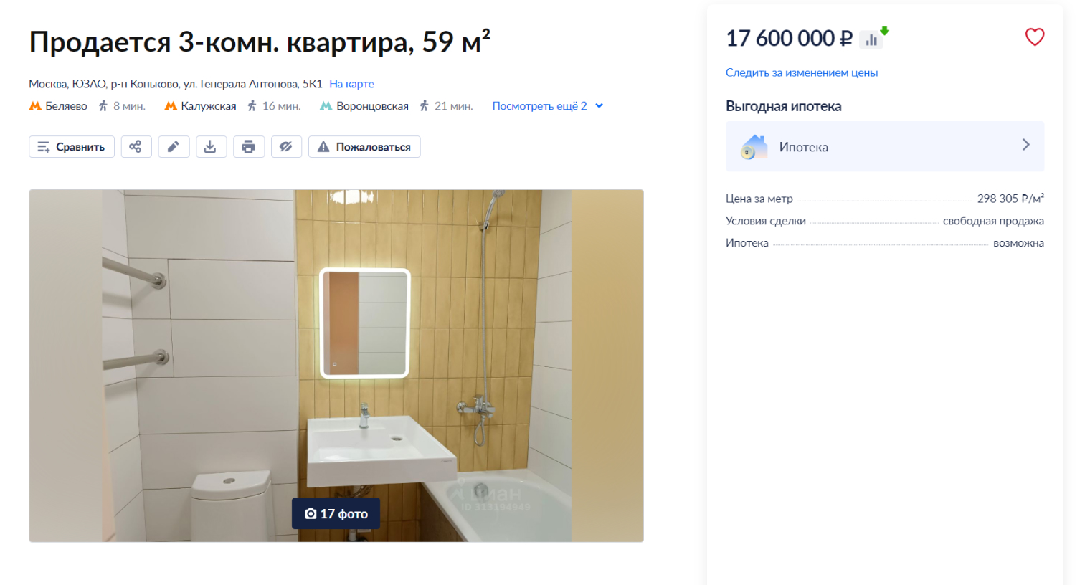Open the bathroom photo thumbnail
This screenshot has width=1090, height=585.
pos(336,366)
